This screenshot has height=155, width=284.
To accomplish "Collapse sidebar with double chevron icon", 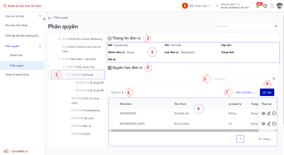I will [x=44, y=19].
